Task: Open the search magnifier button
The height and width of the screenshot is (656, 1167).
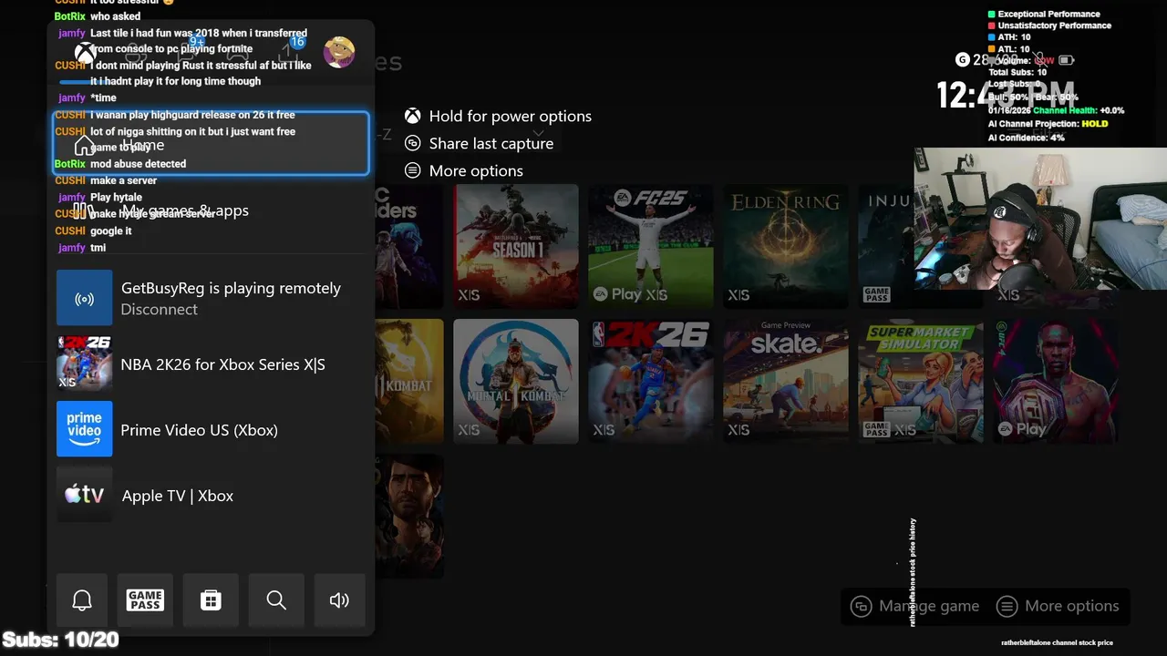Action: pos(276,600)
